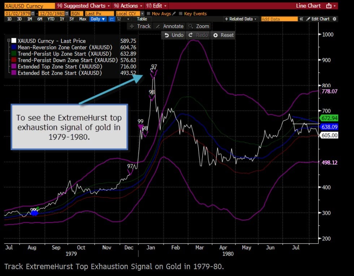Open the start date calendar picker
This screenshot has height=276, width=354.
click(32, 13)
